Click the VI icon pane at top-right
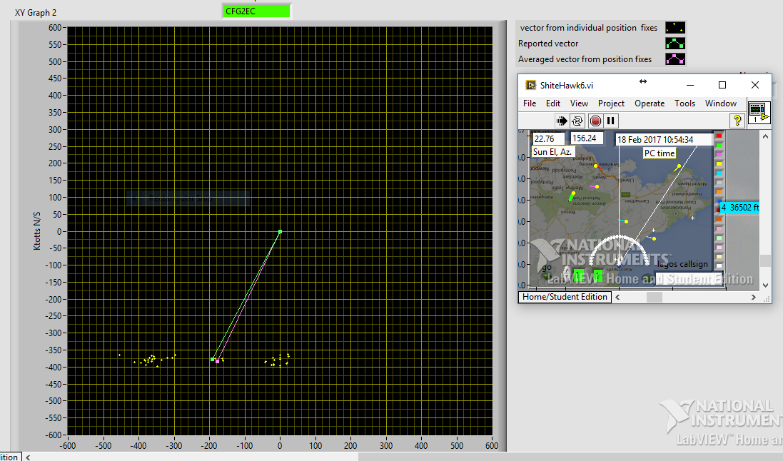This screenshot has width=783, height=461. [x=759, y=113]
